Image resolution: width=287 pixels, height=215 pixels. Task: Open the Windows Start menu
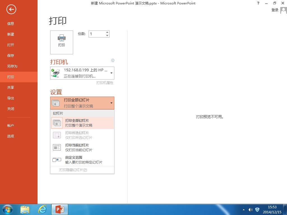(x=8, y=209)
